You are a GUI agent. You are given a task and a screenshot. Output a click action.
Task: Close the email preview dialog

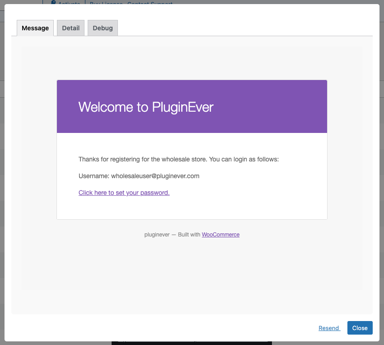click(x=360, y=328)
